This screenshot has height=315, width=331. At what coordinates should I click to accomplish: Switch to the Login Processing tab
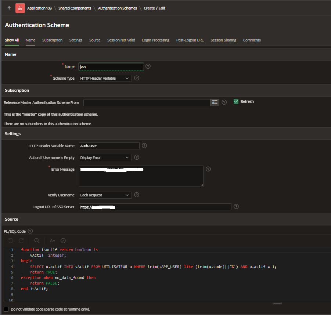click(x=155, y=40)
